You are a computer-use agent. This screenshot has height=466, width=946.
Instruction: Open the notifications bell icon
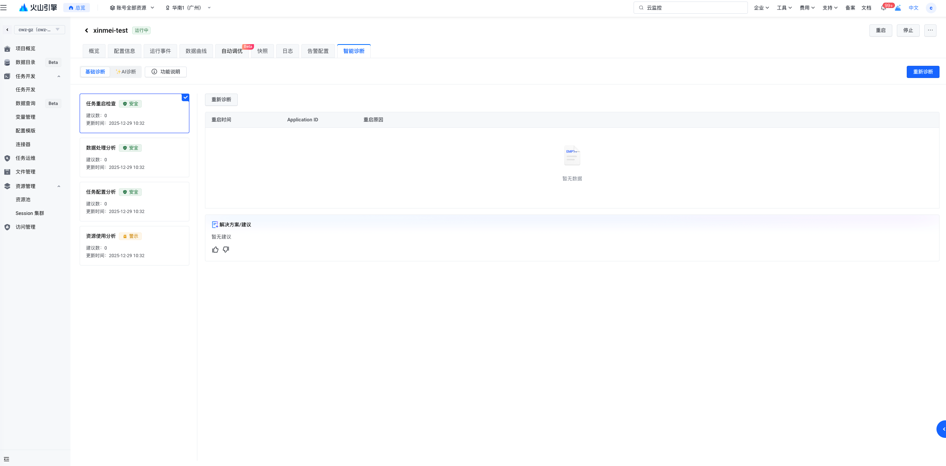click(883, 8)
